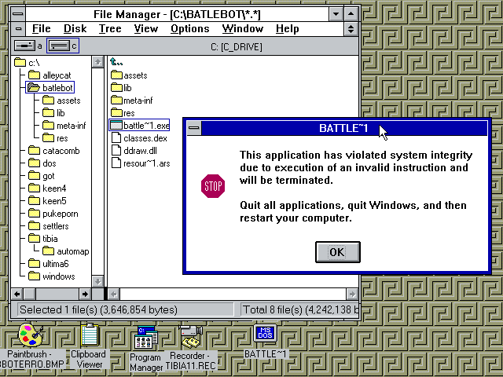Open the MS-DOS BATTLE~1 desktop icon

click(266, 334)
